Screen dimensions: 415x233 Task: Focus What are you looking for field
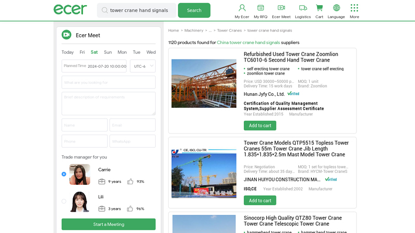point(108,82)
